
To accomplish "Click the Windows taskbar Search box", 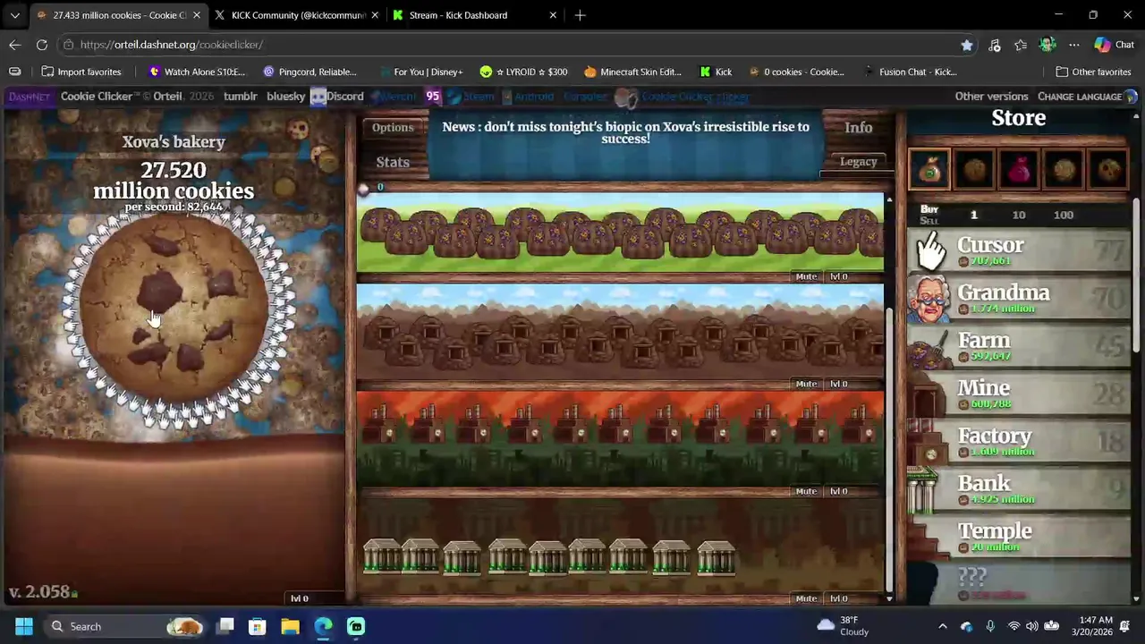I will point(125,626).
